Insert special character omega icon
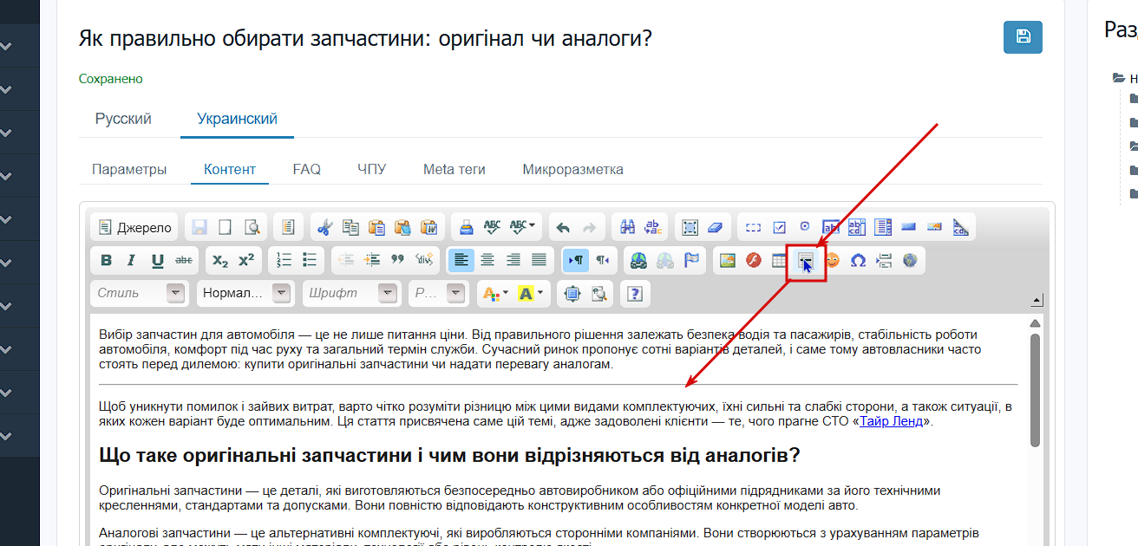The width and height of the screenshot is (1138, 546). point(858,260)
